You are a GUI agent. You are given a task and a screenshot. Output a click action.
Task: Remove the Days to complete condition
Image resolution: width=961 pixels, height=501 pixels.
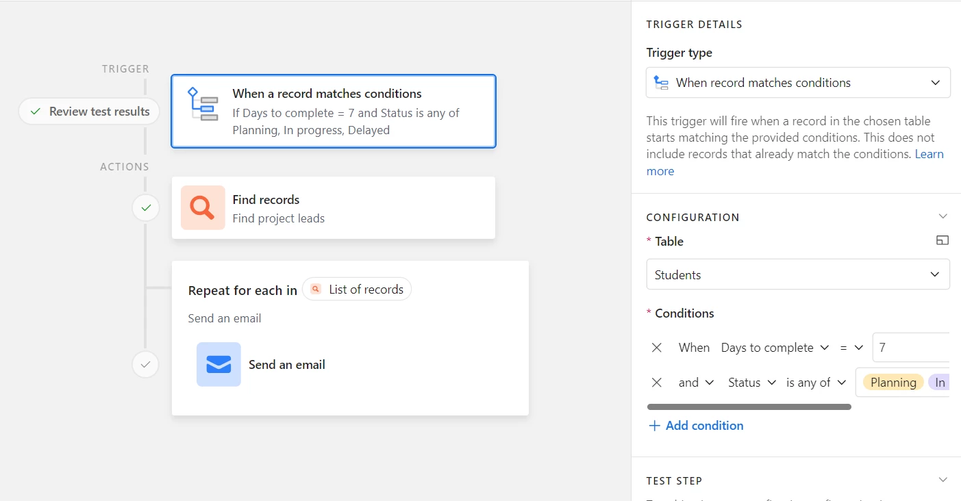(x=656, y=348)
